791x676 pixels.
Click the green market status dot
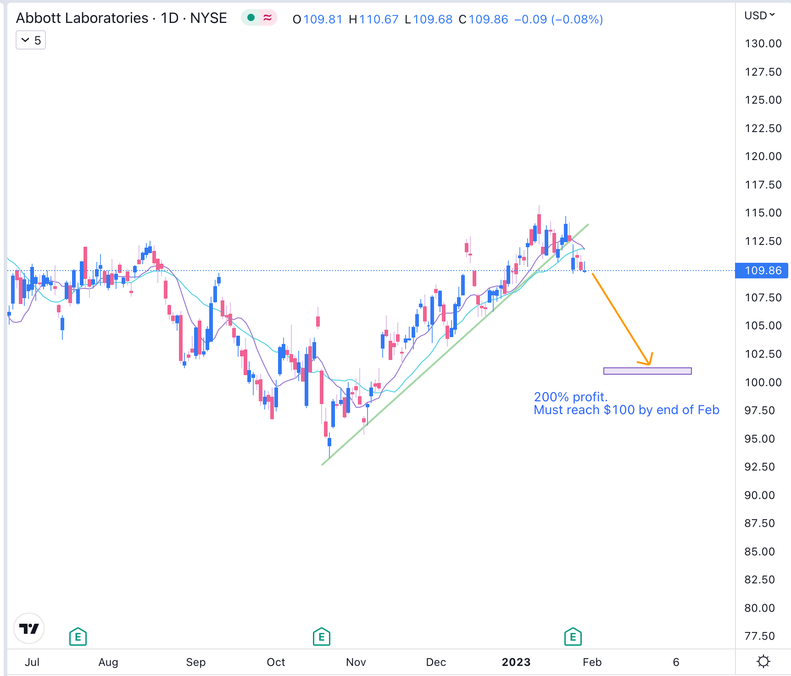251,18
